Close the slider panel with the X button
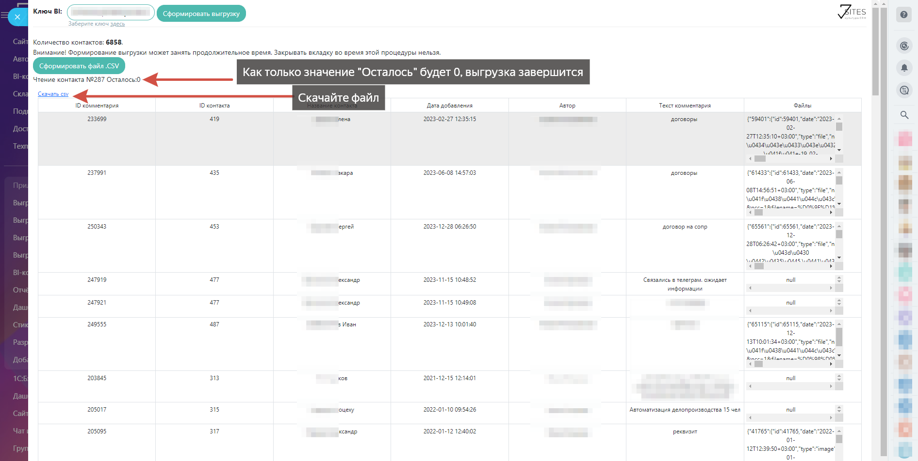918x461 pixels. 17,17
